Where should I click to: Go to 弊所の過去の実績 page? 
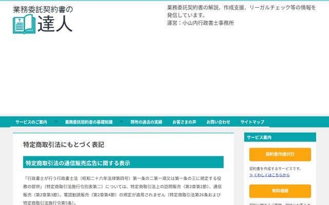pos(146,122)
